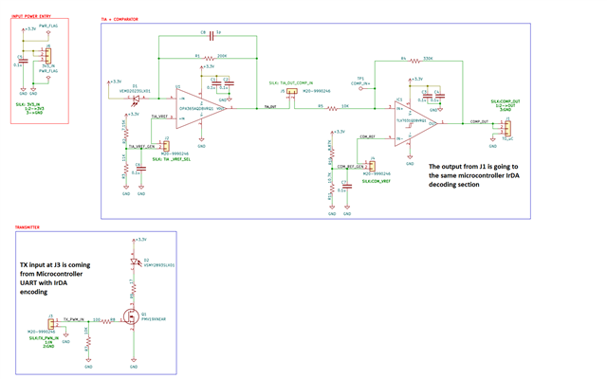This screenshot has height=379, width=607.
Task: Select the R4 330K hysteresis resistor
Action: pos(414,61)
